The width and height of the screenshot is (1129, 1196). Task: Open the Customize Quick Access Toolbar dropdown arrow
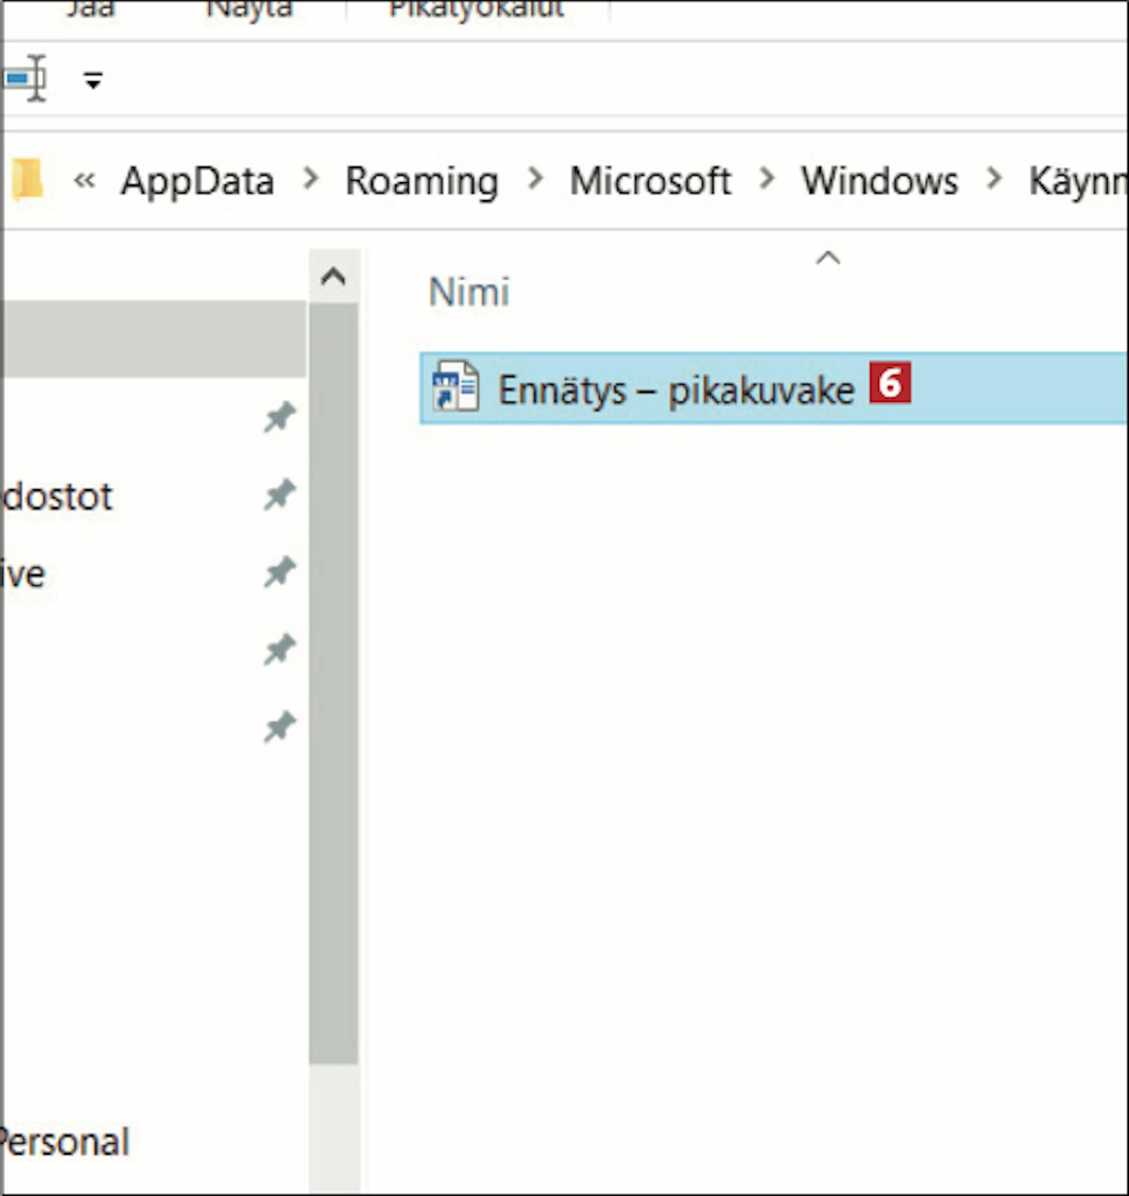[x=93, y=80]
